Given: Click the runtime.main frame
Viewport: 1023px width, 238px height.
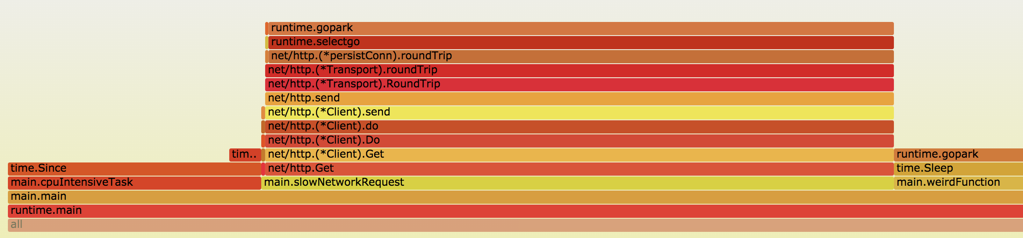Looking at the screenshot, I should click(515, 211).
